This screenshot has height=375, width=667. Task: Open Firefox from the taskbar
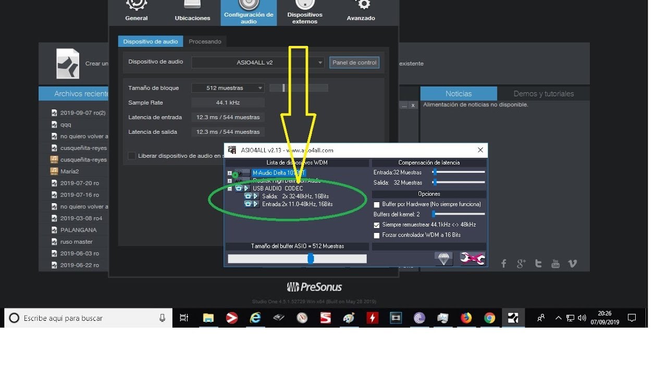point(466,318)
